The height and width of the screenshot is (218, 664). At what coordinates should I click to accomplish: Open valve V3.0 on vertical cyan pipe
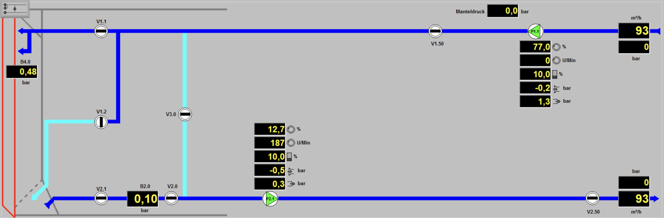tap(185, 114)
